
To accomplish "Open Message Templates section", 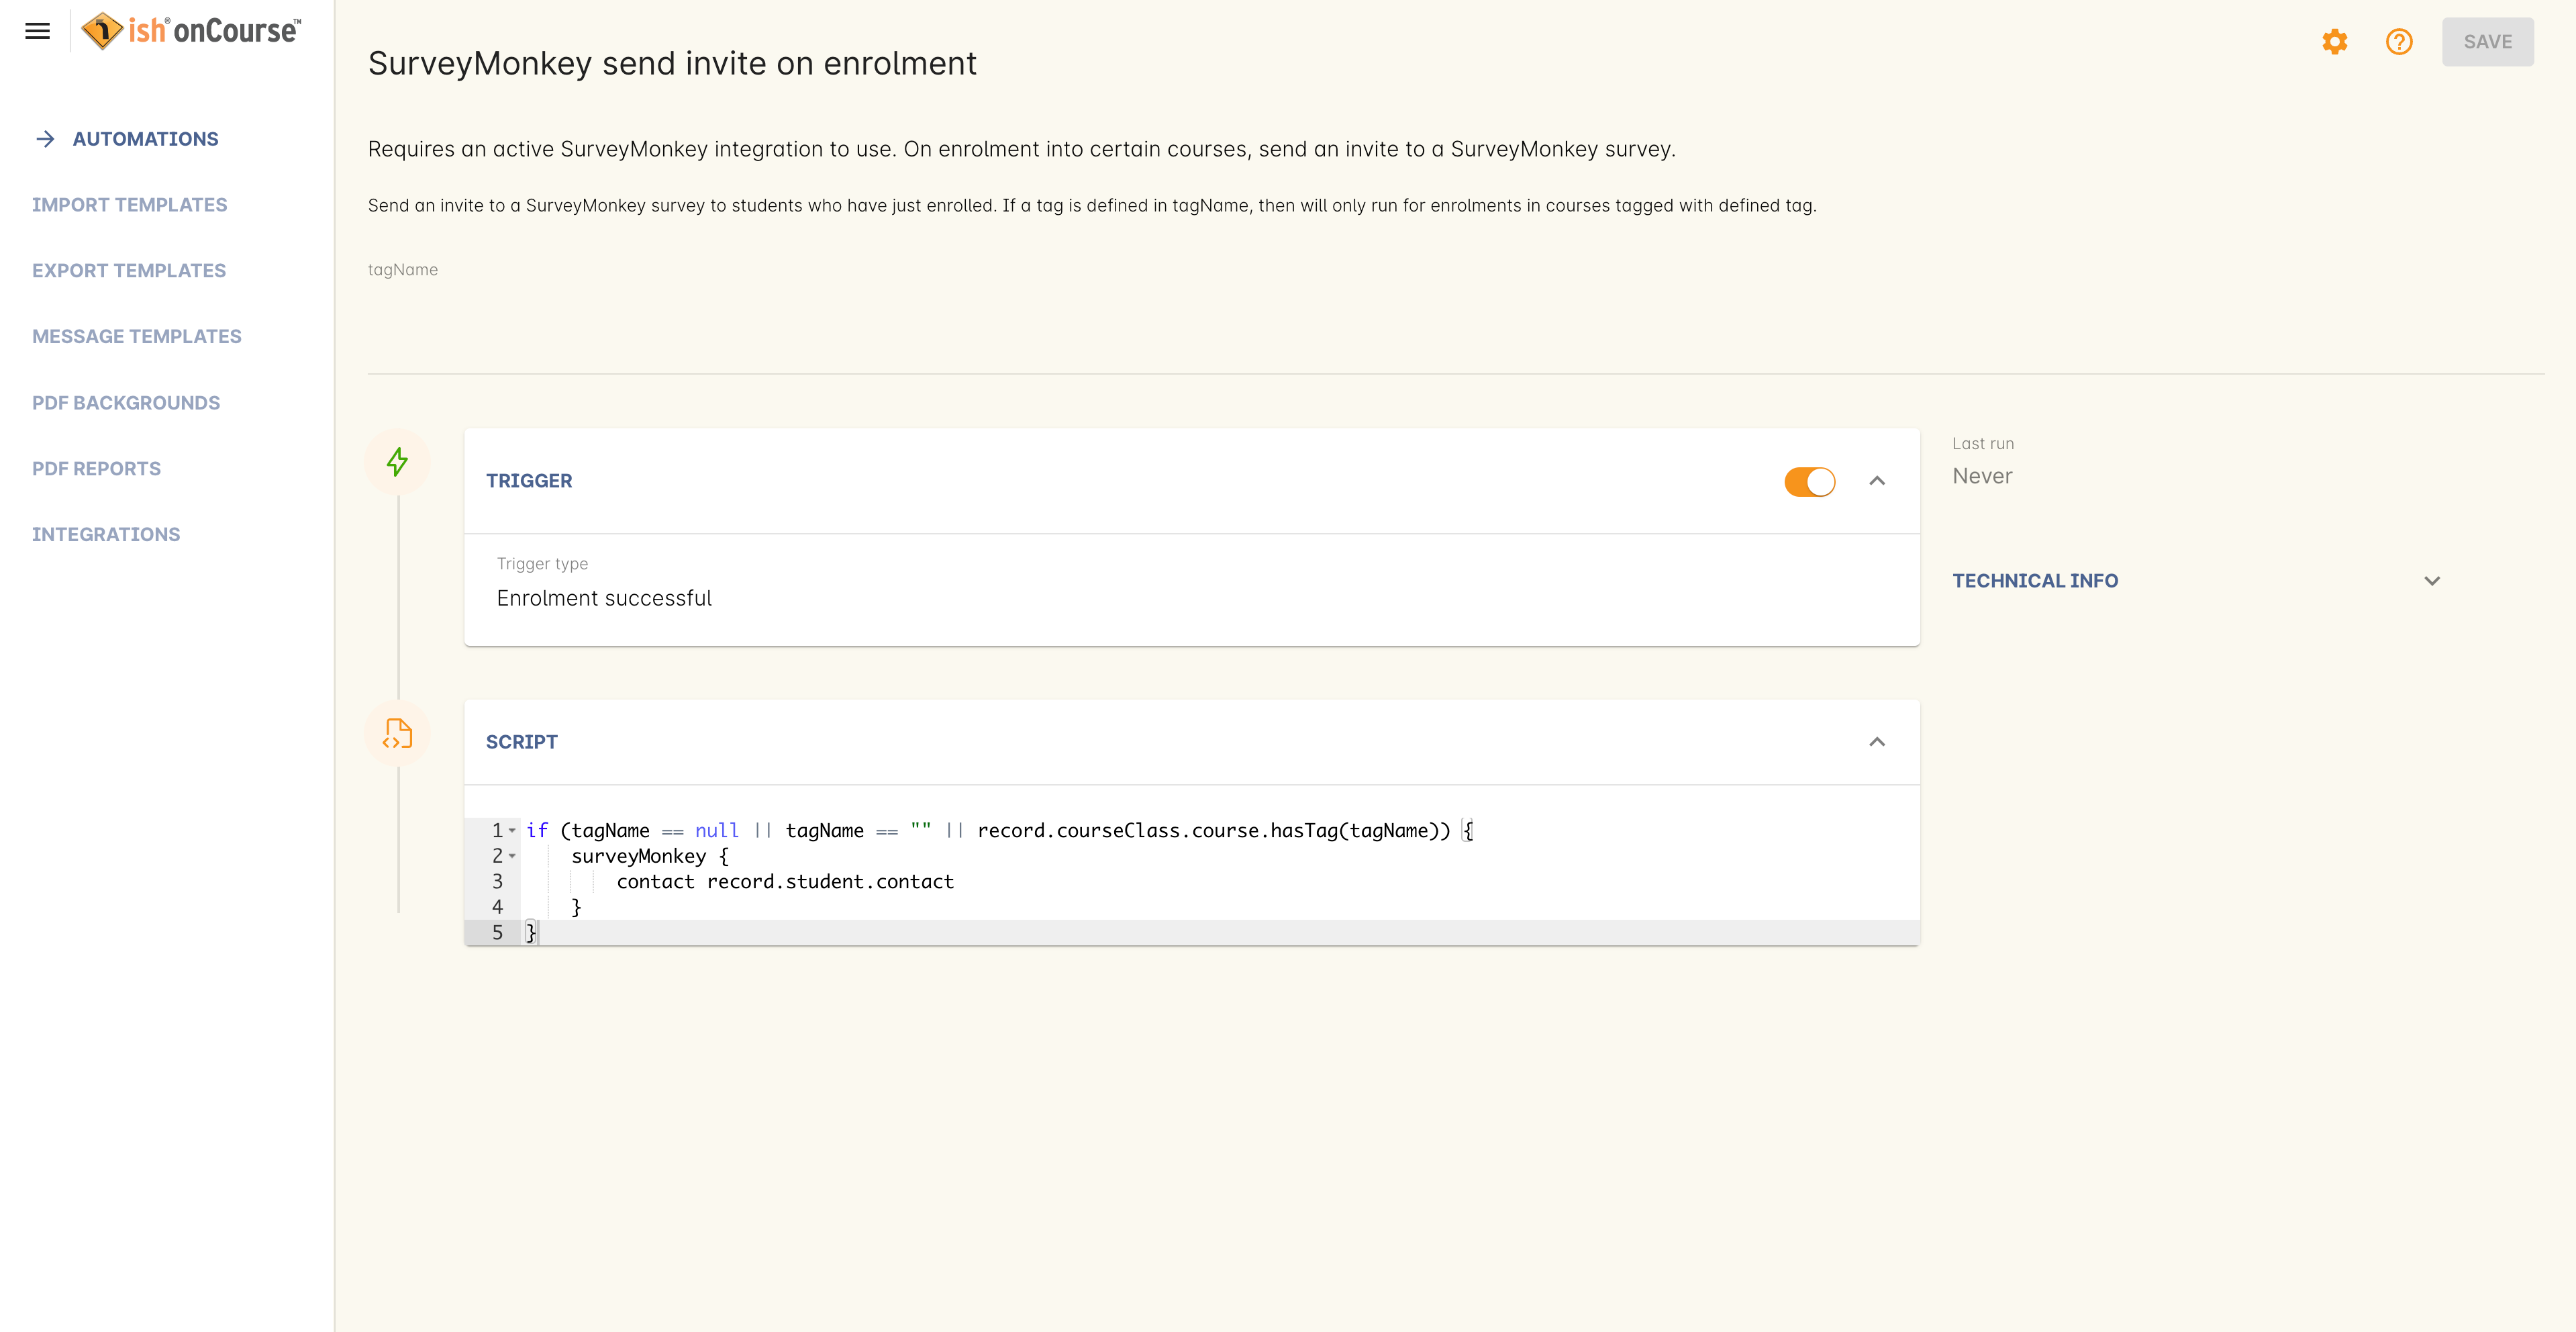I will [x=136, y=337].
